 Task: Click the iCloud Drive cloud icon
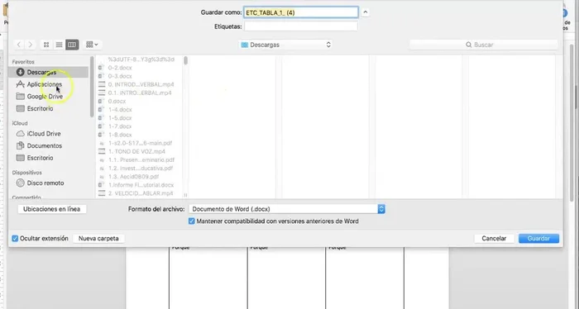[21, 134]
